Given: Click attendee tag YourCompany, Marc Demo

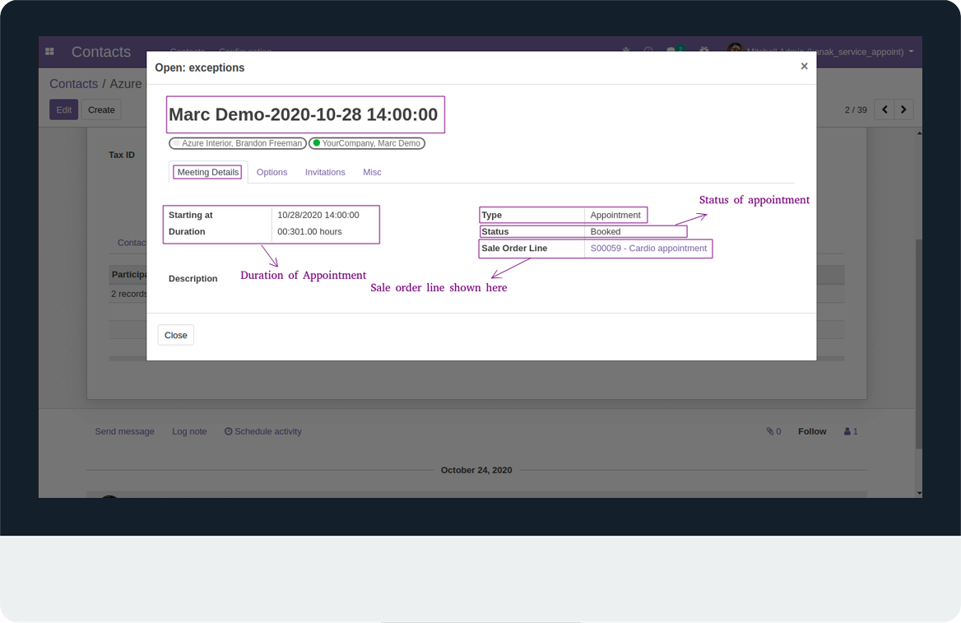Looking at the screenshot, I should coord(367,143).
